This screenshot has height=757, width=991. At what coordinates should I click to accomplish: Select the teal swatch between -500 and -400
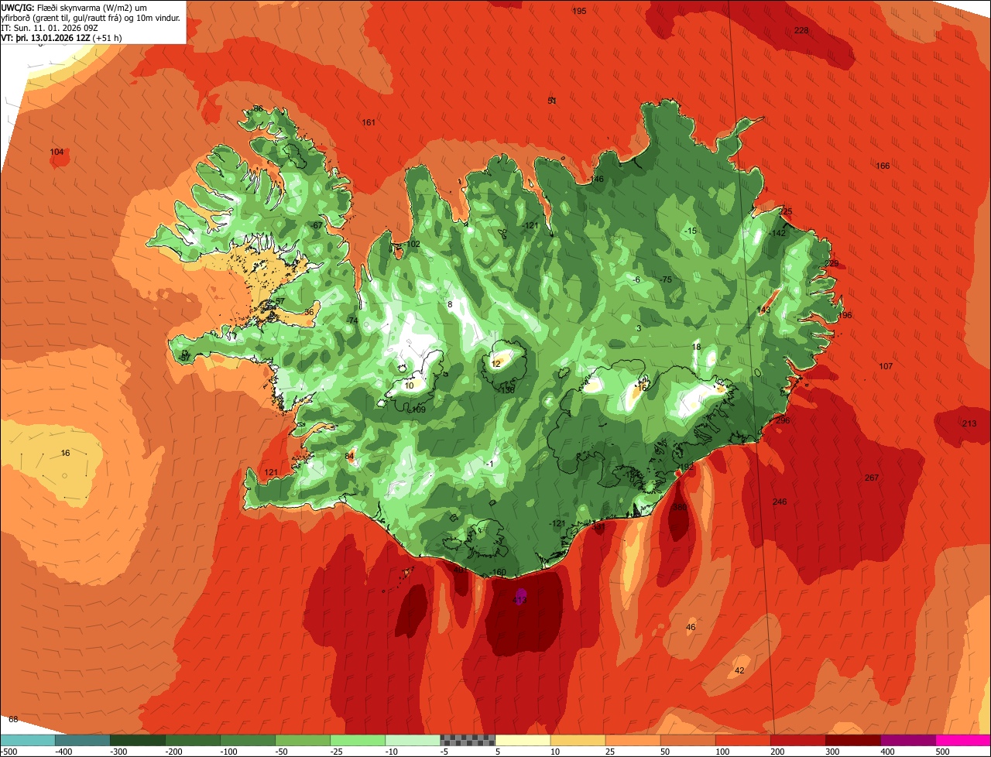[x=27, y=739]
